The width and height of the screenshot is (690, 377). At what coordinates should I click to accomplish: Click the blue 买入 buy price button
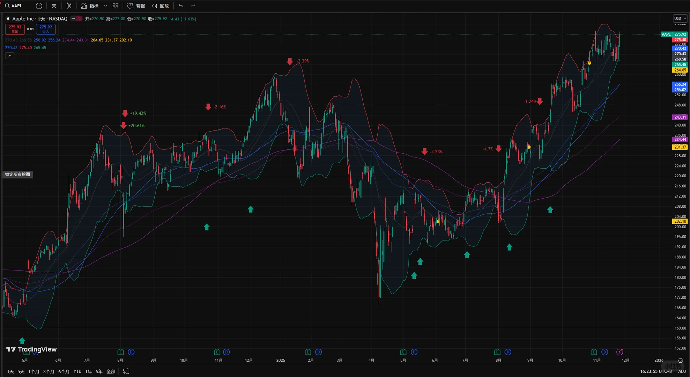(46, 29)
